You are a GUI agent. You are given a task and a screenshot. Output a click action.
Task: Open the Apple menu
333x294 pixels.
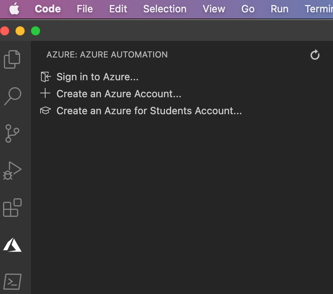(14, 8)
